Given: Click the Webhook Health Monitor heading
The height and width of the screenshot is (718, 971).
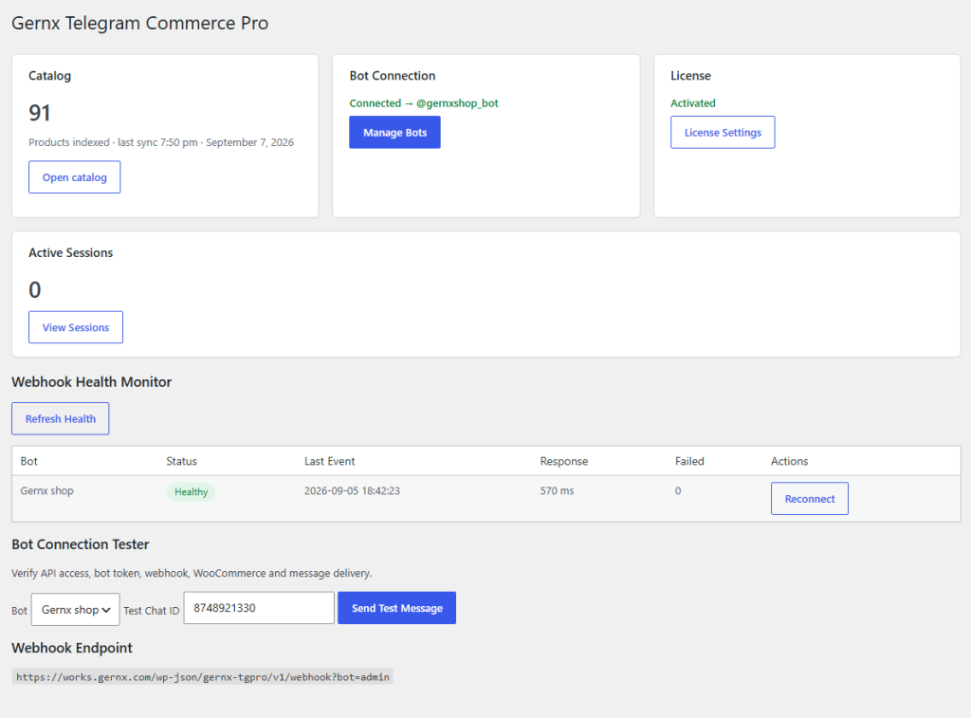Looking at the screenshot, I should pyautogui.click(x=92, y=382).
